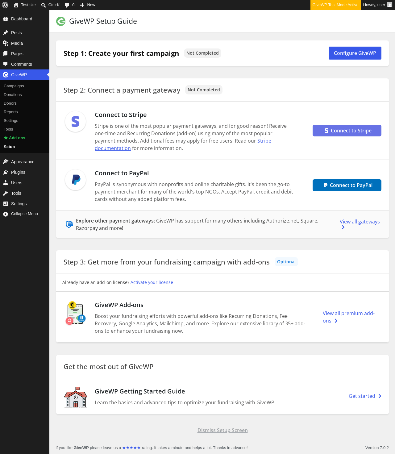Click the Version 7.0.2 footer text
The width and height of the screenshot is (395, 454).
tap(377, 448)
